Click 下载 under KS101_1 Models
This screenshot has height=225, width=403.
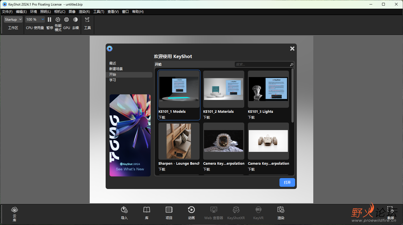point(162,118)
